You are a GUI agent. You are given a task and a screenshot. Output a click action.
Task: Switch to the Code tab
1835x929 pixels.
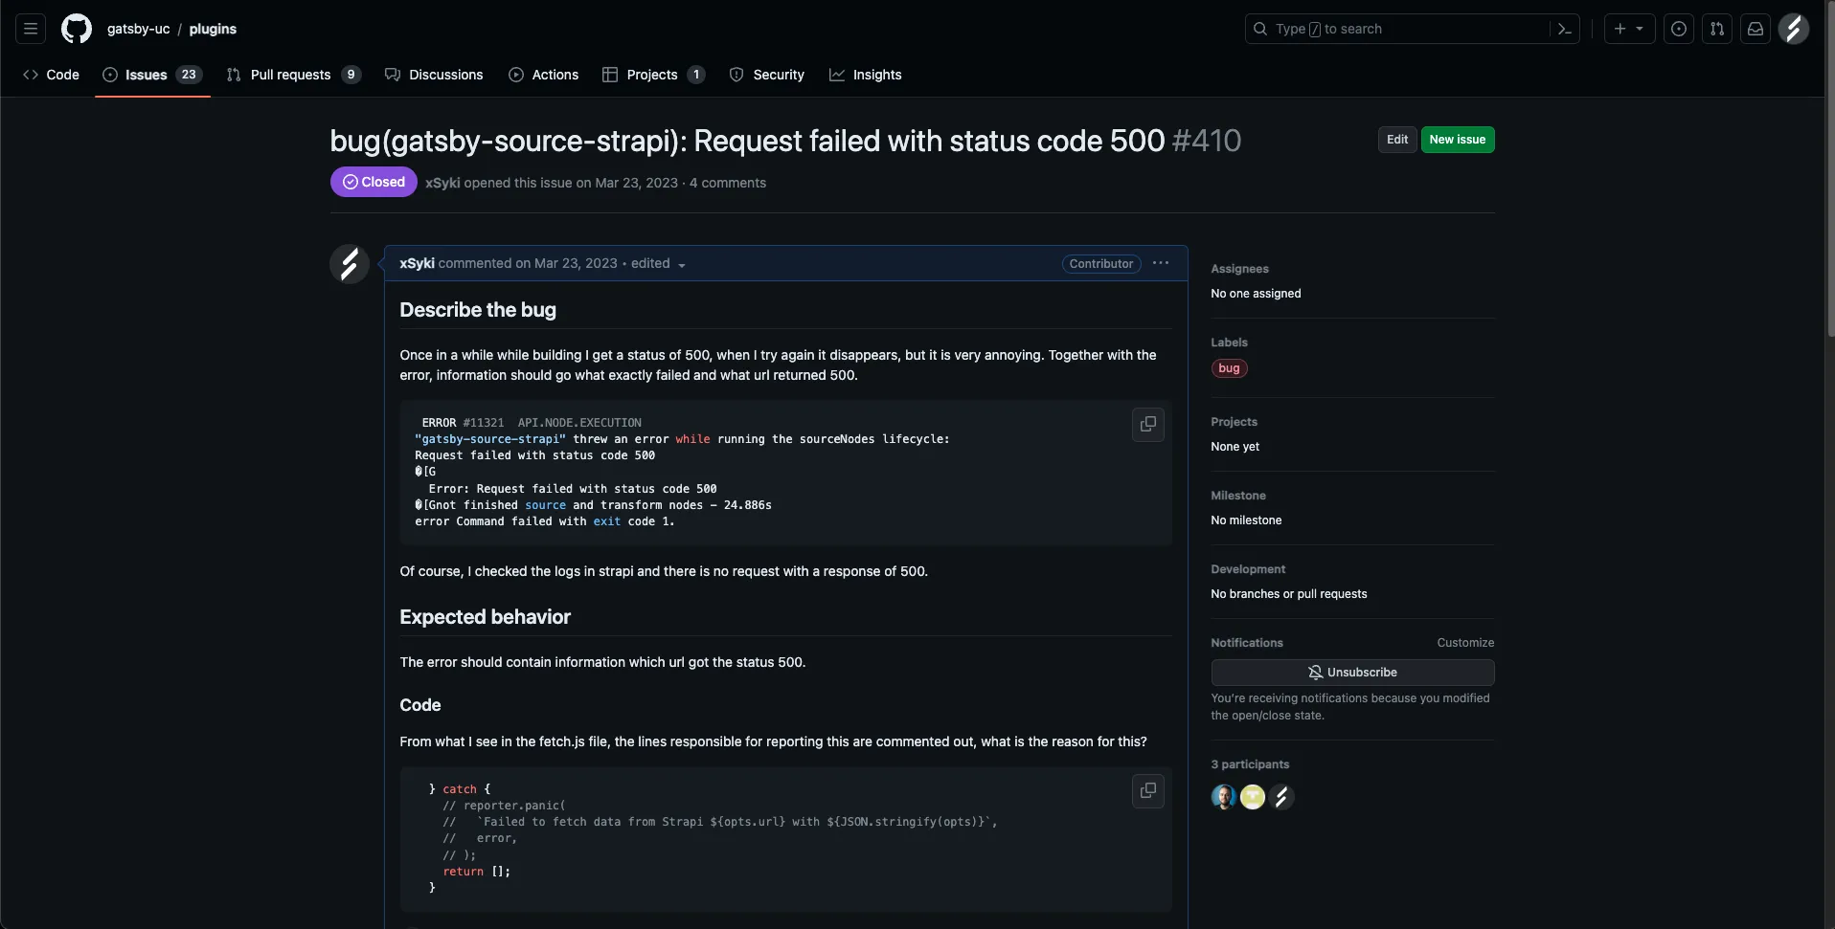tap(51, 75)
